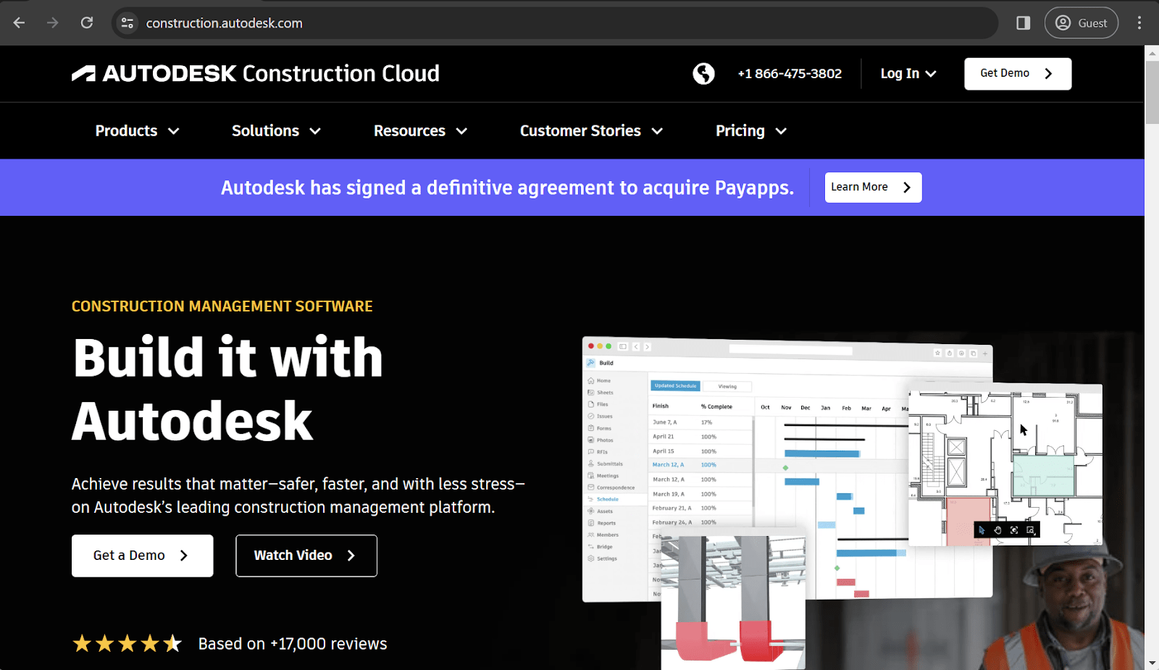The width and height of the screenshot is (1159, 670).
Task: Reload the page with refresh icon
Action: pyautogui.click(x=87, y=23)
